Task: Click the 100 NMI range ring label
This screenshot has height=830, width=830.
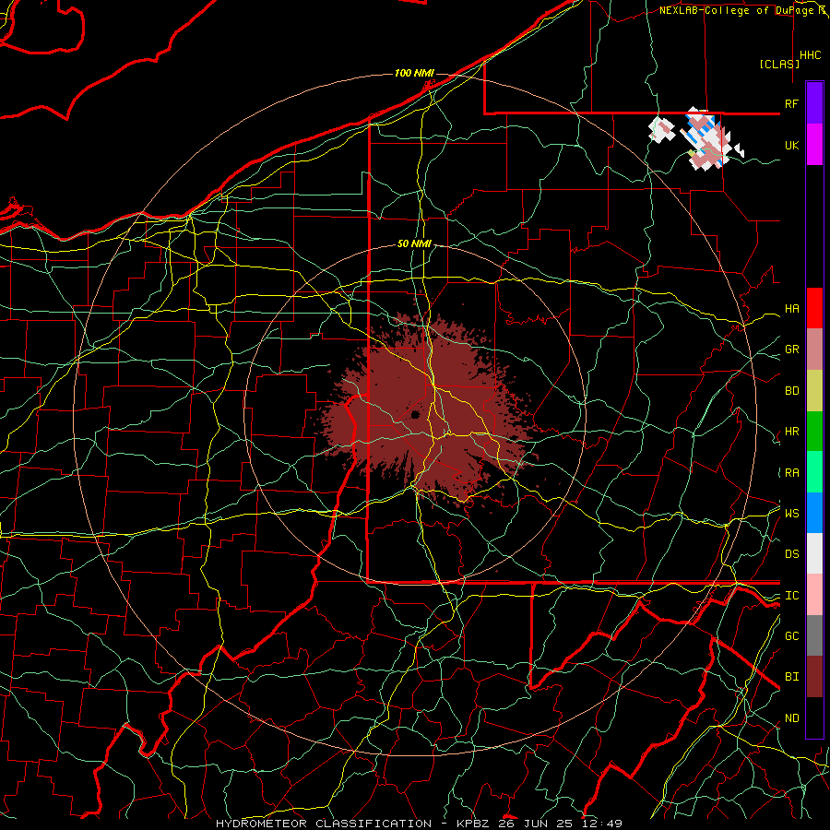Action: (x=414, y=73)
